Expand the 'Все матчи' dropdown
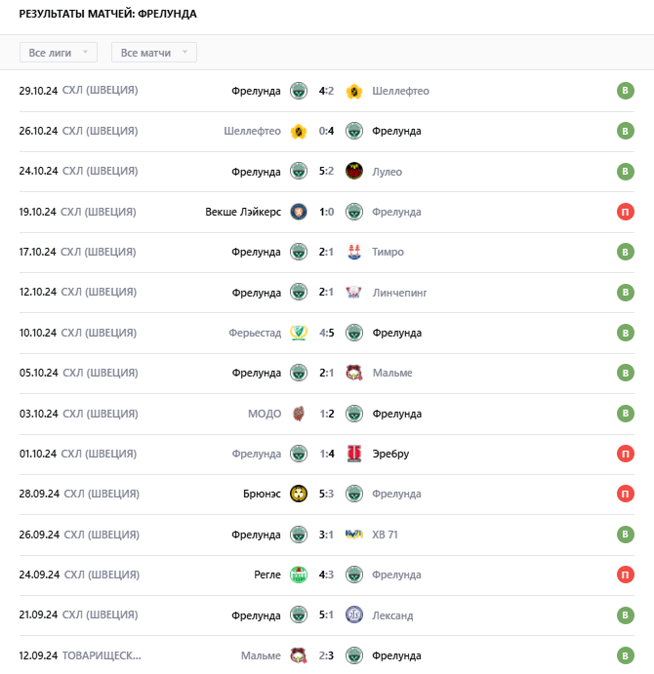The height and width of the screenshot is (674, 654). (154, 53)
